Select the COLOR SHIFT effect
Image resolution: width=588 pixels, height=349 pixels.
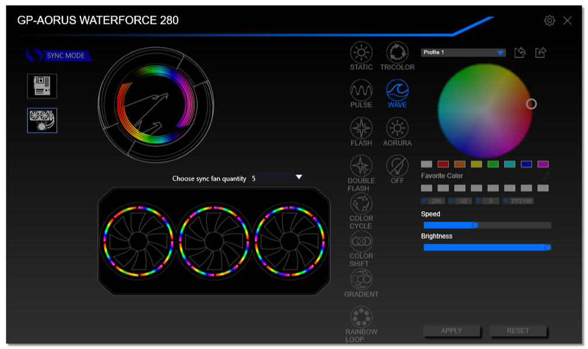coord(361,241)
